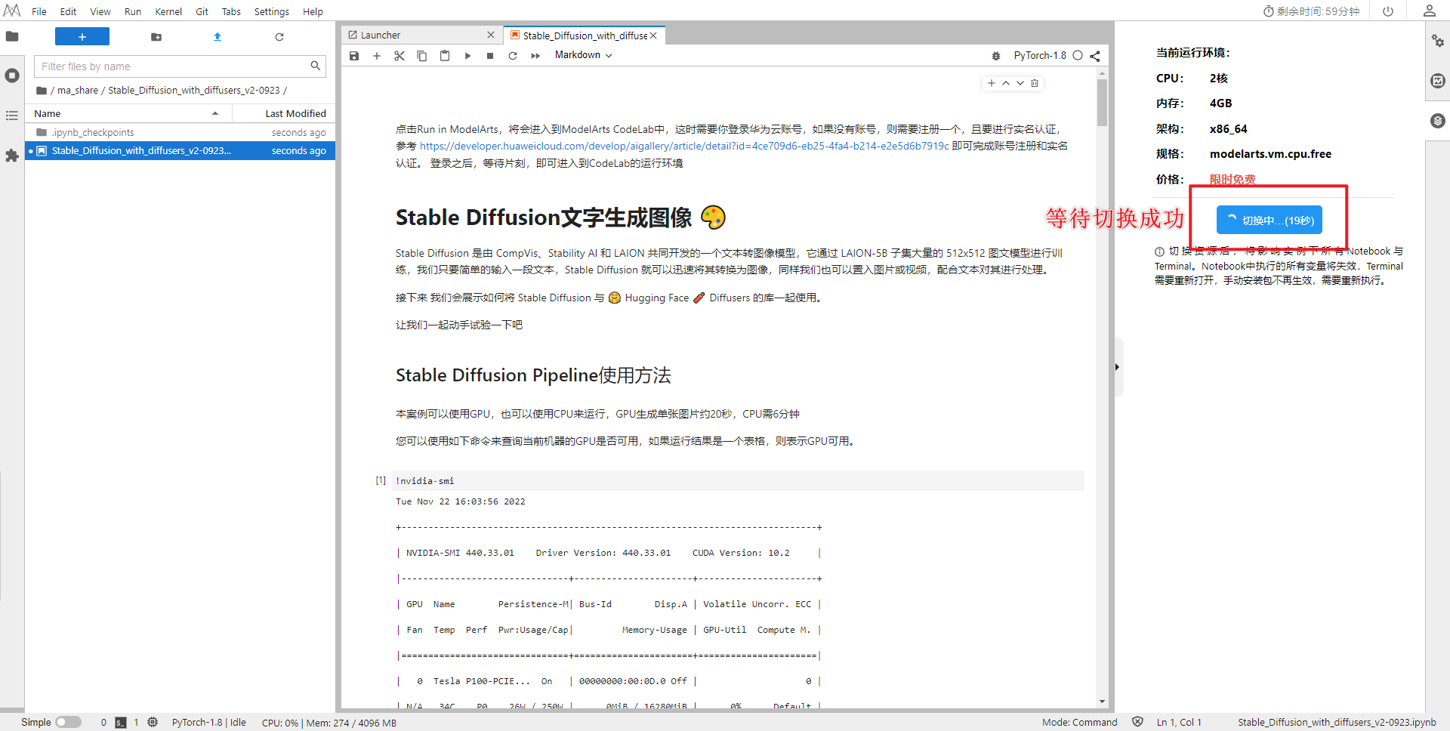The height and width of the screenshot is (731, 1450).
Task: Switch to the Launcher tab
Action: 421,35
